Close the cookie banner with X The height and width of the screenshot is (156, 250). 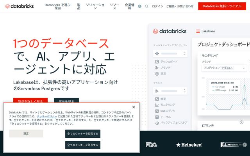coord(134,107)
